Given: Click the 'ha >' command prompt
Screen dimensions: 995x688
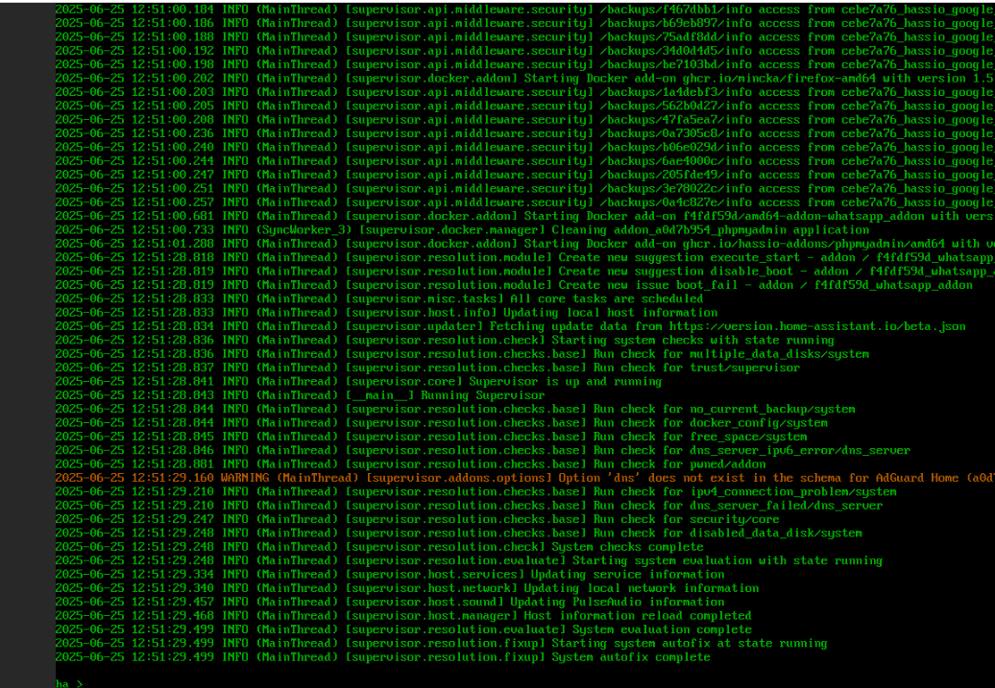Looking at the screenshot, I should (69, 683).
